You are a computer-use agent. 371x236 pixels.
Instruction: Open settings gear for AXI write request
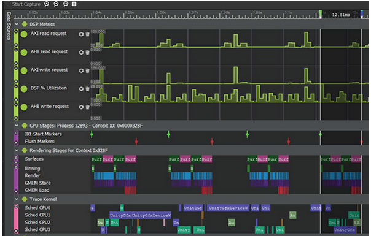(81, 70)
